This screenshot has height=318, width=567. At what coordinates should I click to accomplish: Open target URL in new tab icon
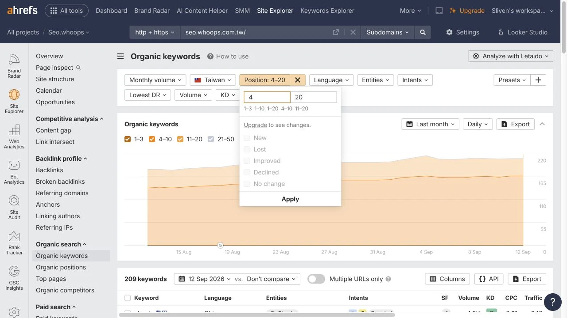pos(336,32)
